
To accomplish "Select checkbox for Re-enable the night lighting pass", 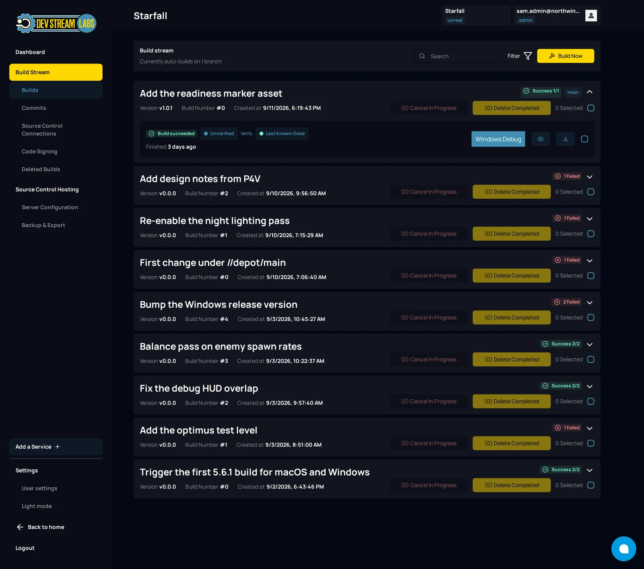I will (x=590, y=234).
